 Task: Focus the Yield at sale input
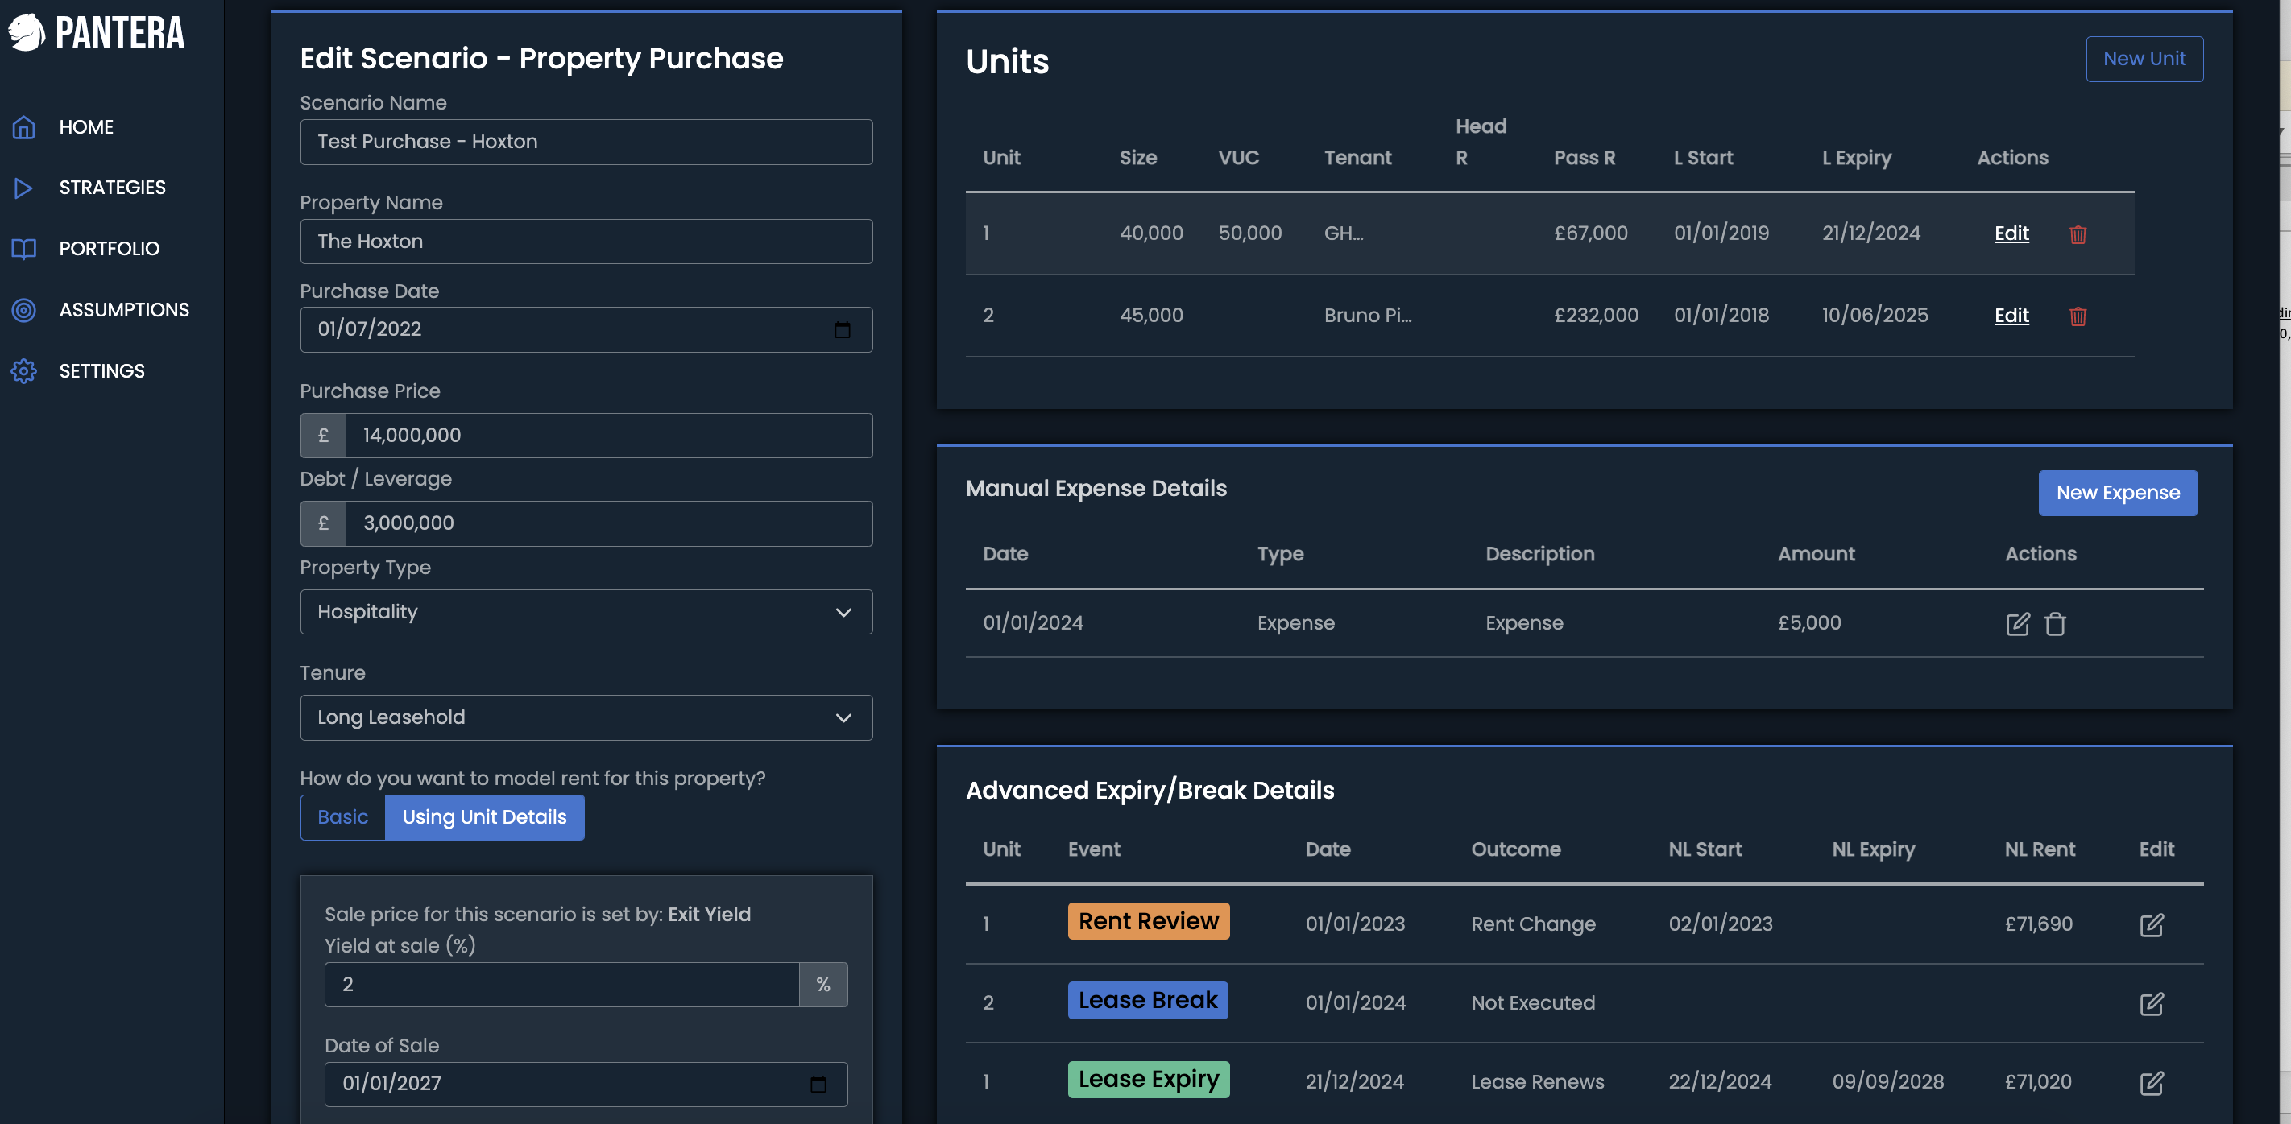tap(561, 985)
